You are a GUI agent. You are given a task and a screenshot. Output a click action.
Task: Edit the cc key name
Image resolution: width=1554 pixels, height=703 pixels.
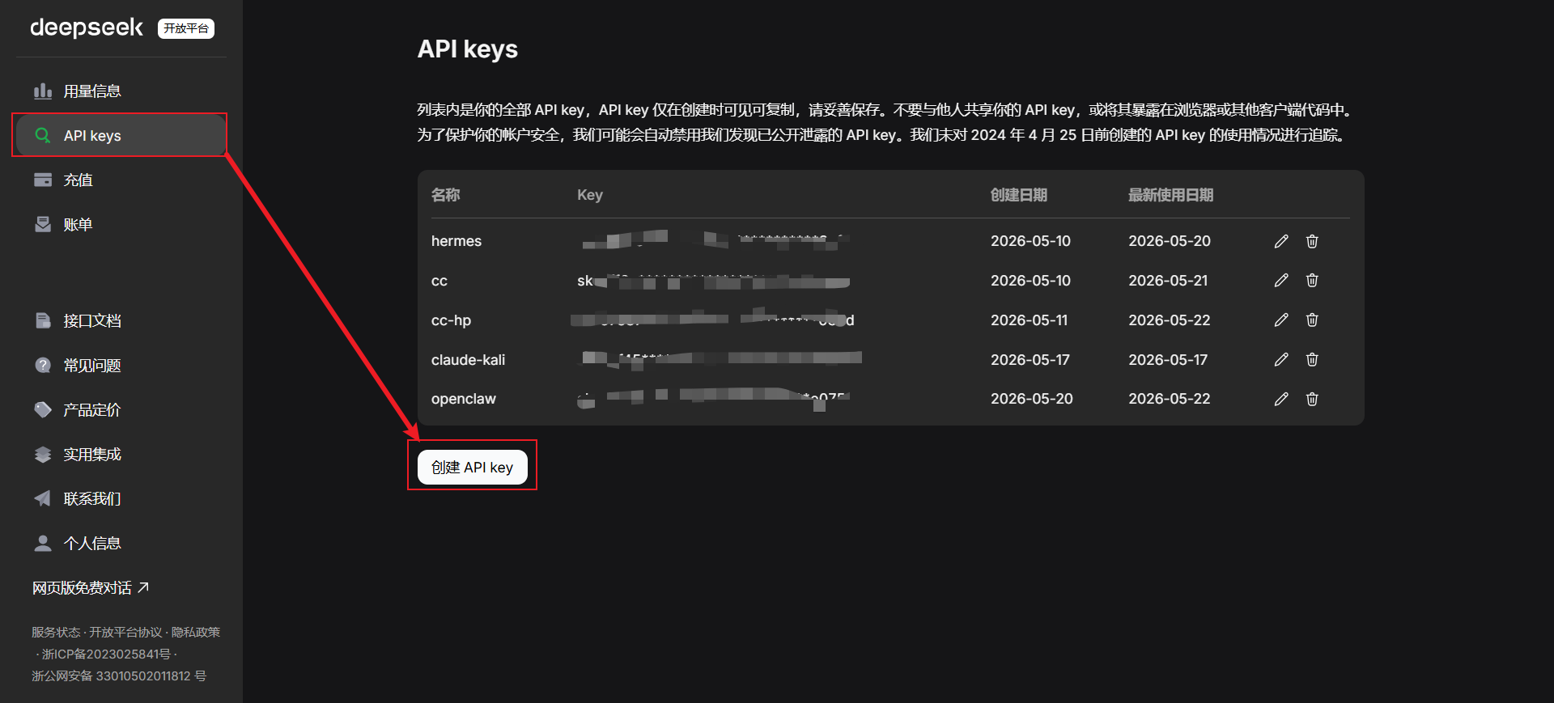tap(1281, 280)
